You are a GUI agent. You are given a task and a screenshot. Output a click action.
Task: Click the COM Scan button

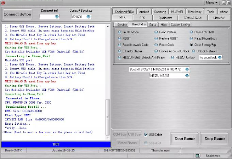click(x=120, y=134)
